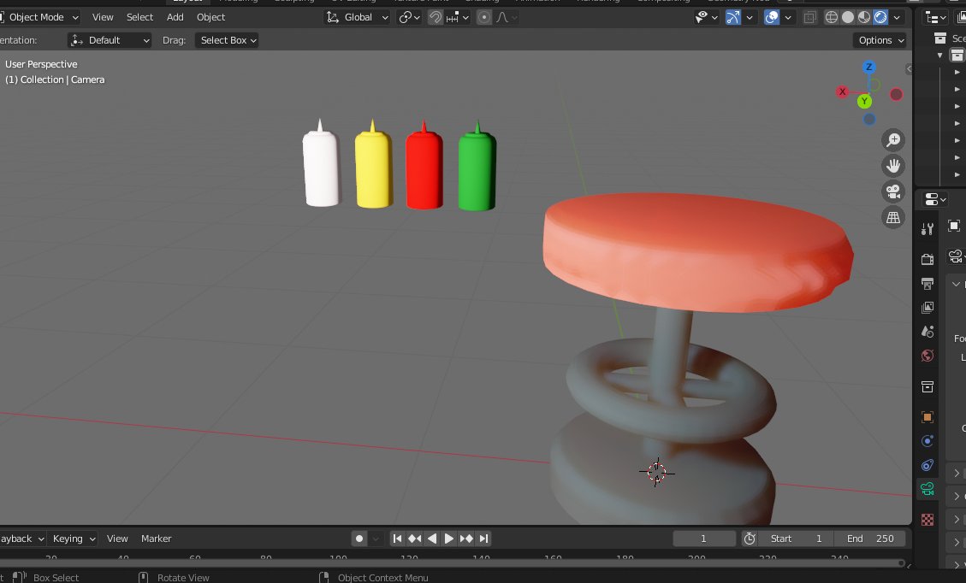This screenshot has width=966, height=583.
Task: Select Rendered viewport shading
Action: coord(881,17)
